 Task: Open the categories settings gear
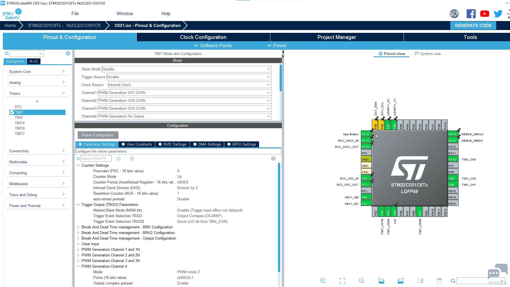68,53
